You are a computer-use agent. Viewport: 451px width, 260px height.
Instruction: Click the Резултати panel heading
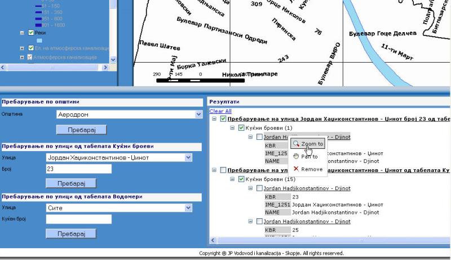[x=224, y=102]
